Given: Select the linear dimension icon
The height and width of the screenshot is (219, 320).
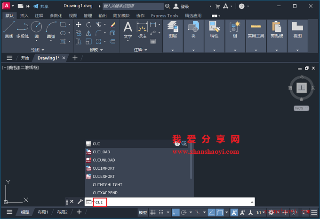Looking at the screenshot, I should pyautogui.click(x=153, y=24).
